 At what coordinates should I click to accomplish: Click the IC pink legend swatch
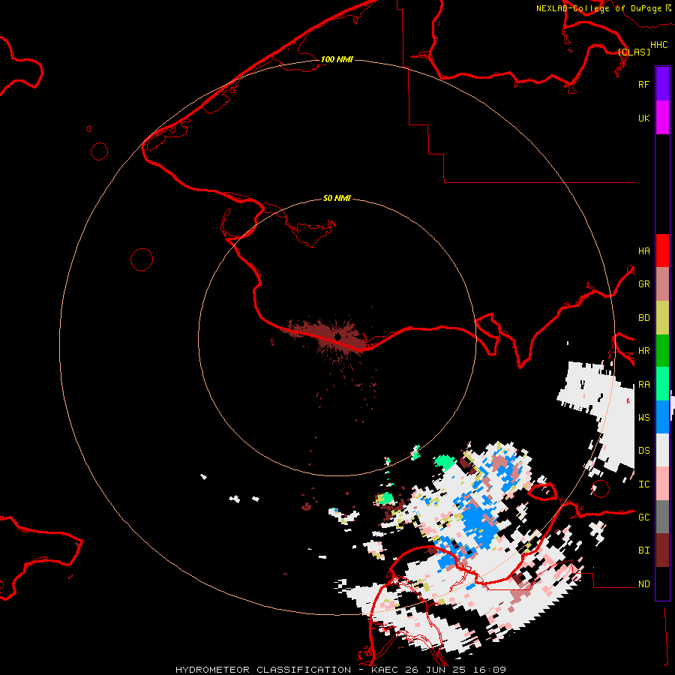662,484
